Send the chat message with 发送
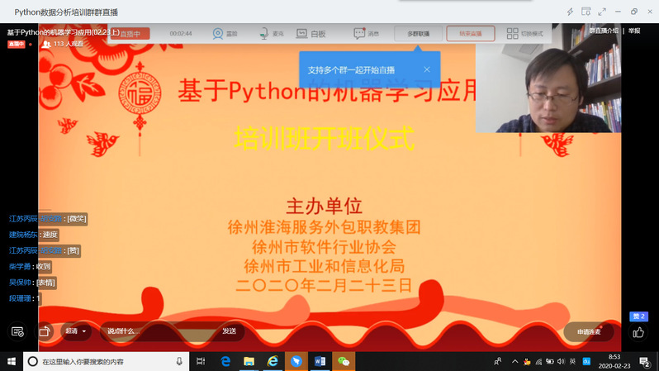The height and width of the screenshot is (371, 659). [229, 331]
